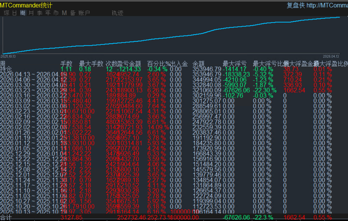Screen dimensions: 348x221
Task: Click the balance 332840.08
Action: click(207, 85)
